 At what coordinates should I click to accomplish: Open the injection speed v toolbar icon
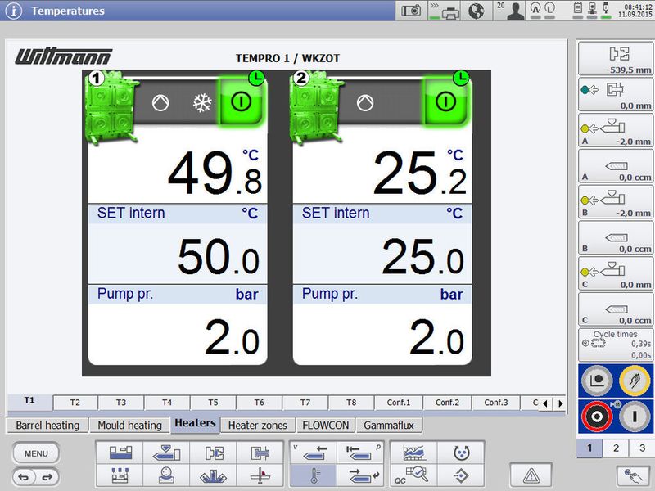(x=314, y=453)
